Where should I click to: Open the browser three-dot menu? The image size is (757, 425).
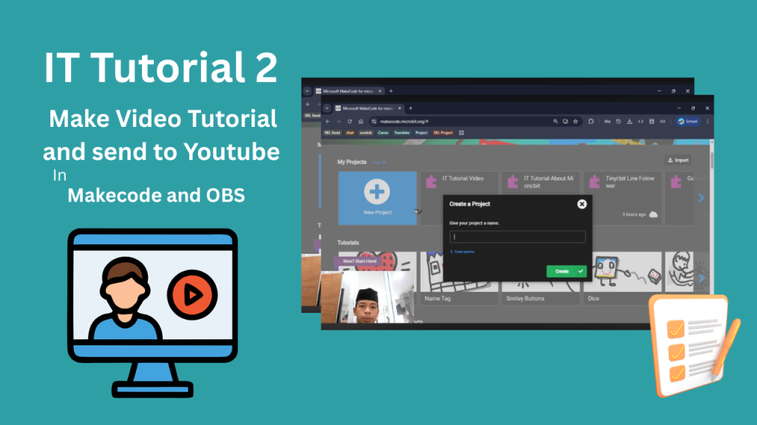pyautogui.click(x=707, y=122)
